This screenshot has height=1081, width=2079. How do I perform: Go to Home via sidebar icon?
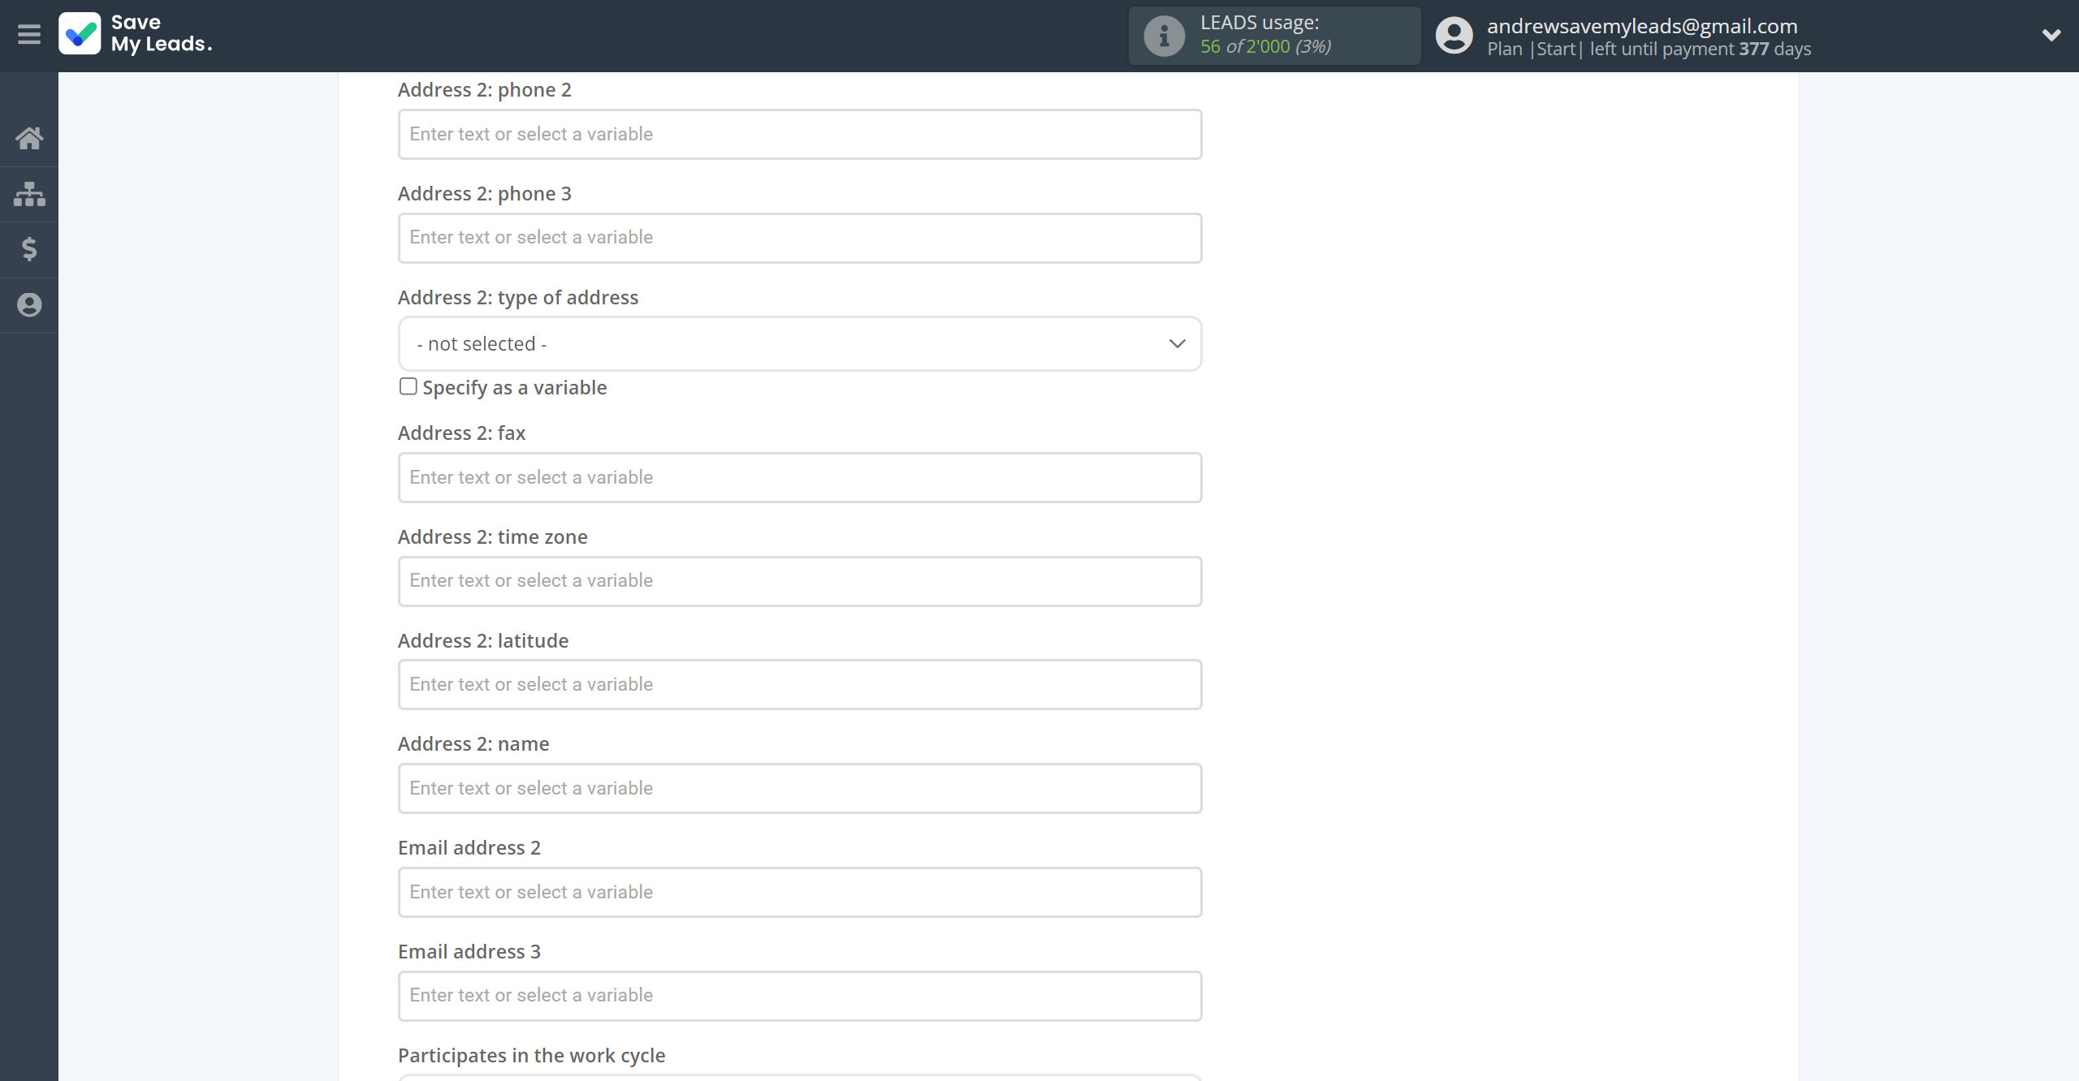(29, 138)
